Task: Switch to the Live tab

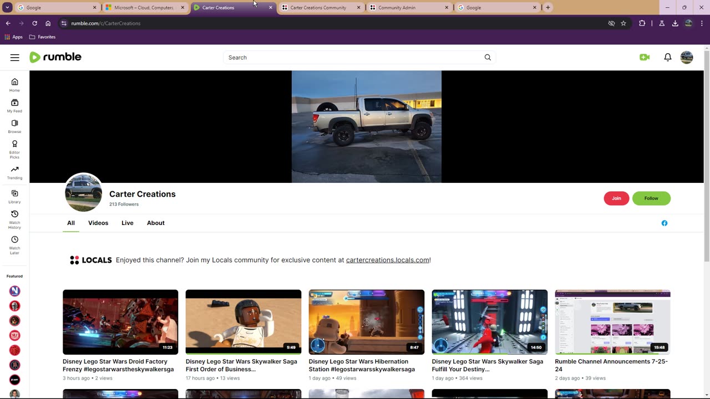Action: pos(128,223)
